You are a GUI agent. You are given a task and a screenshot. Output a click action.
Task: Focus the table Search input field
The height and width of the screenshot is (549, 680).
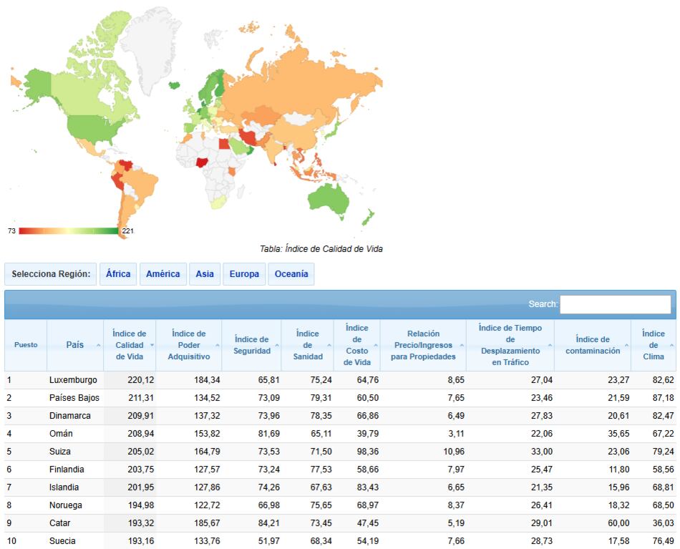pos(616,304)
